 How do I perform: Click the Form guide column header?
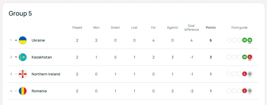[239, 28]
